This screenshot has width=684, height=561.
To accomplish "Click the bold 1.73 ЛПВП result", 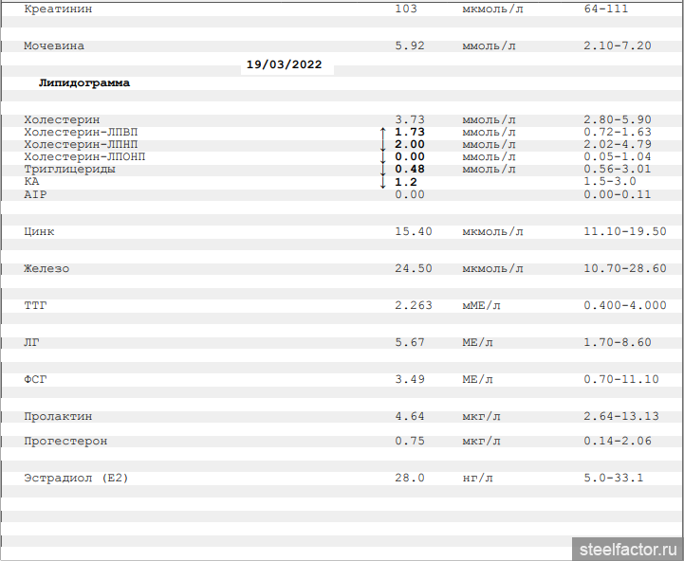I will coord(409,133).
